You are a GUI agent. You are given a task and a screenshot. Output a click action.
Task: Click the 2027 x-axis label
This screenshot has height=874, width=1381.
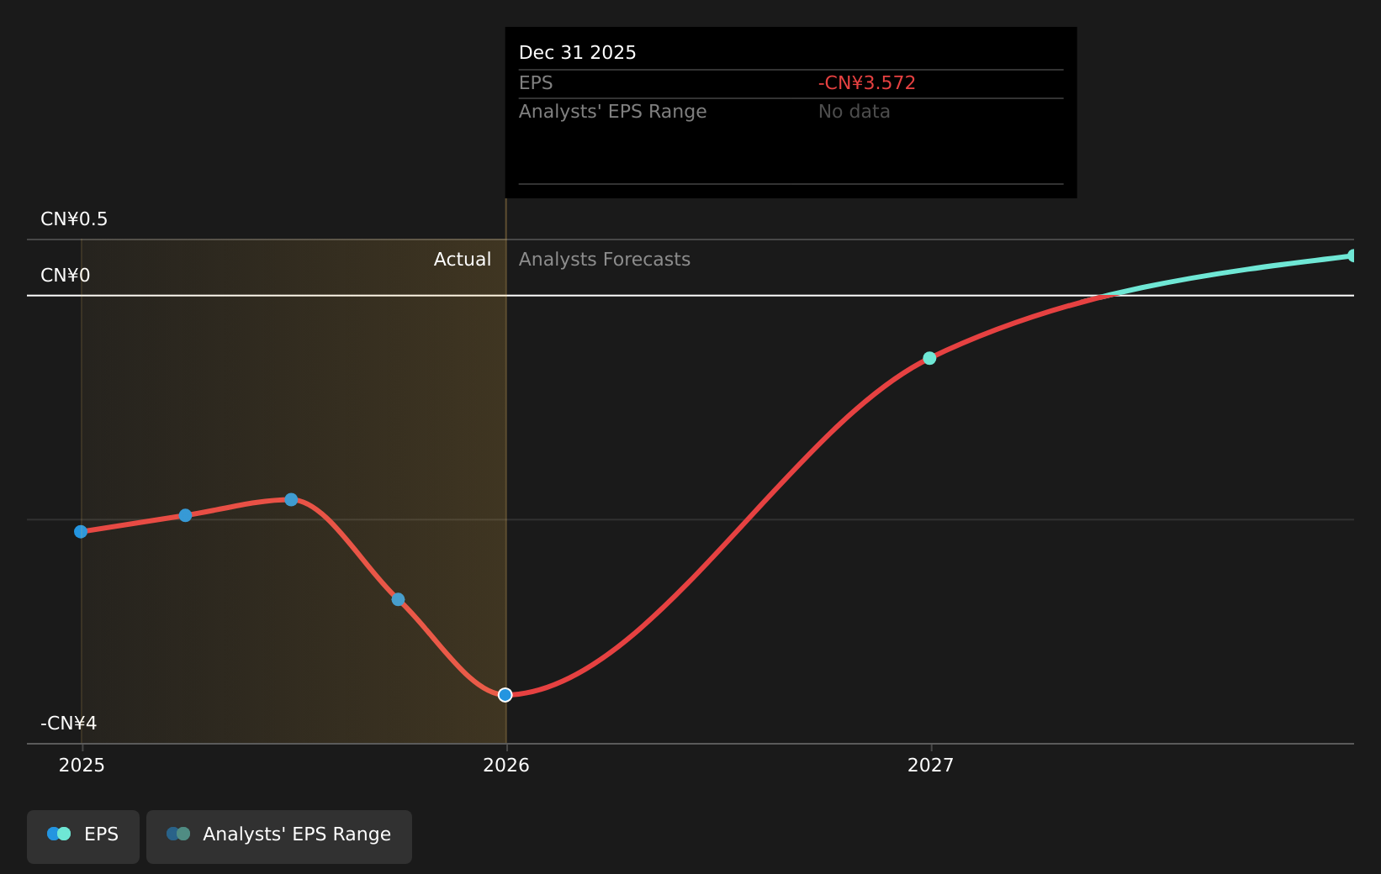tap(931, 765)
